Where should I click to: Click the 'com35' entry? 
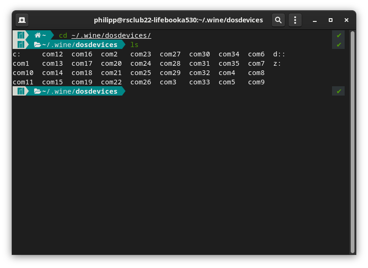coord(229,64)
